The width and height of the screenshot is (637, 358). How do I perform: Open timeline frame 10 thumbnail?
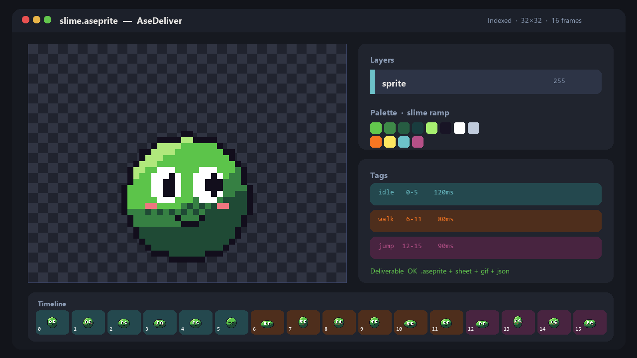tap(411, 323)
